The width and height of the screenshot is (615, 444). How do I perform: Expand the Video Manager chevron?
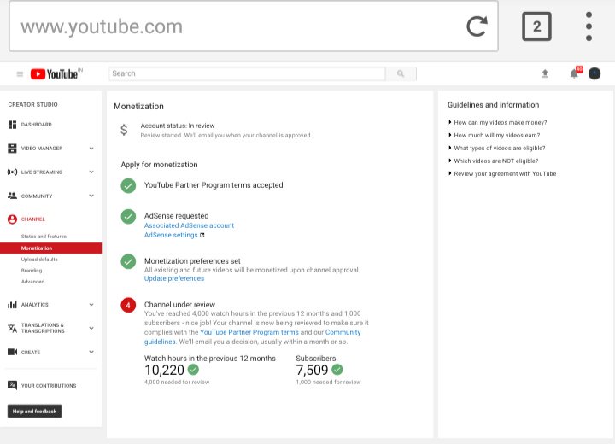[91, 149]
